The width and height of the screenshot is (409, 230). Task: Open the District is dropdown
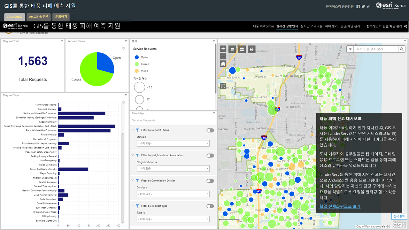pos(173,194)
